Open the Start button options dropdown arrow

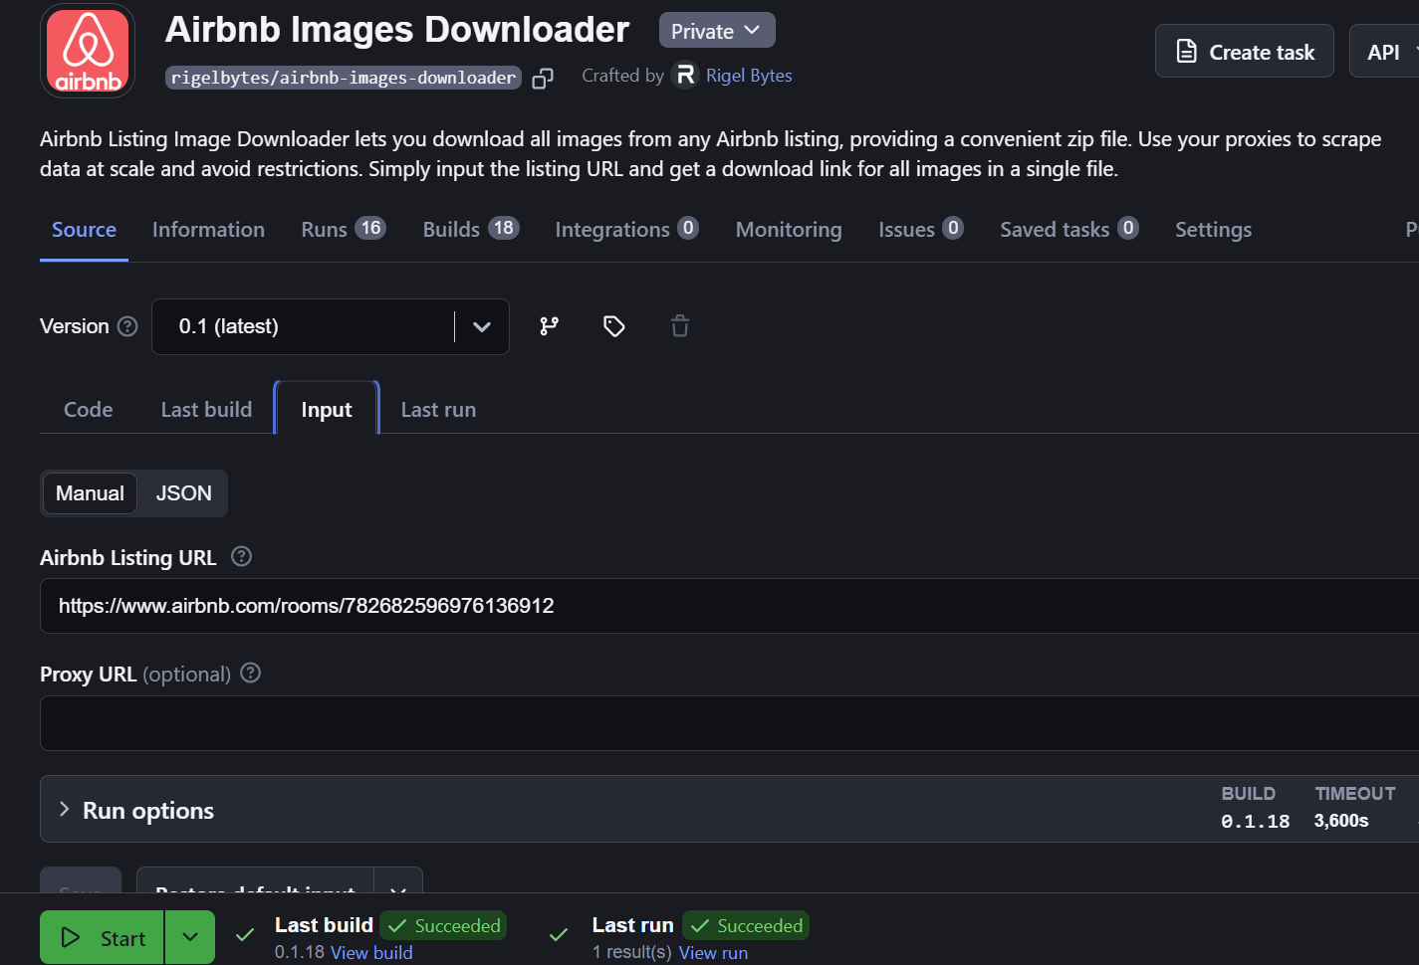(x=190, y=937)
